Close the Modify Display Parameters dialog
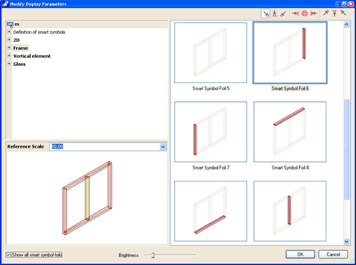The width and height of the screenshot is (356, 265). 351,4
